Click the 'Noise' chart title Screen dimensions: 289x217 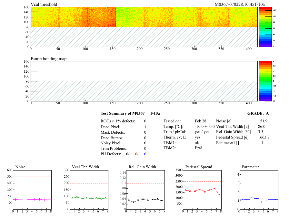click(20, 167)
